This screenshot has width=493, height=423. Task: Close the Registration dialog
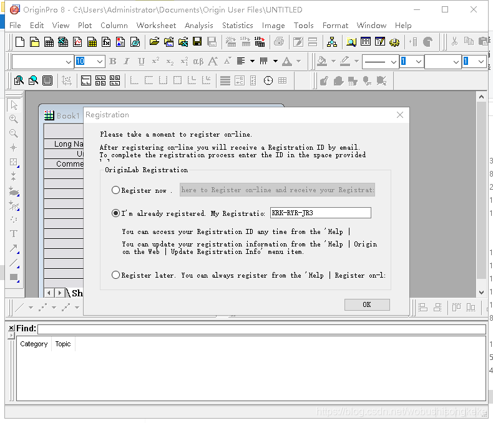coord(400,115)
